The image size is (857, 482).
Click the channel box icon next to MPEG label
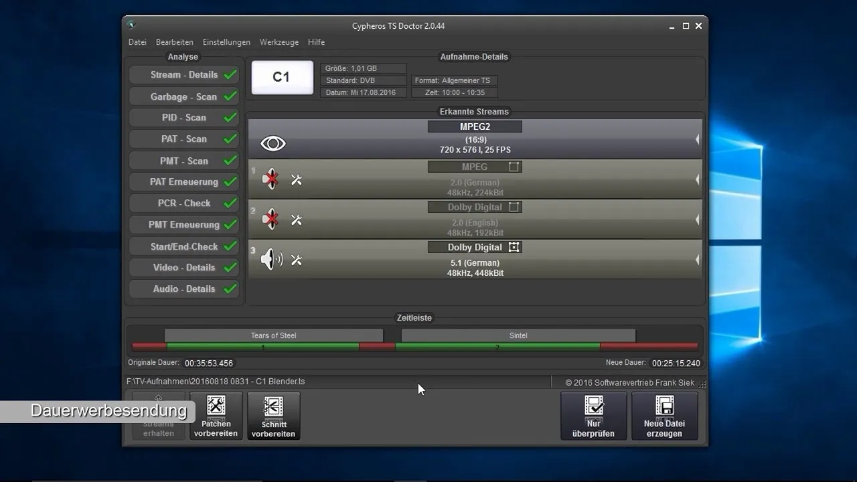(514, 167)
